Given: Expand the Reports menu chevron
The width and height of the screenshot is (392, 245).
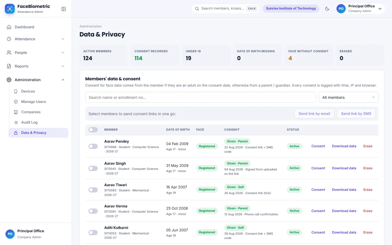Looking at the screenshot, I should (63, 66).
